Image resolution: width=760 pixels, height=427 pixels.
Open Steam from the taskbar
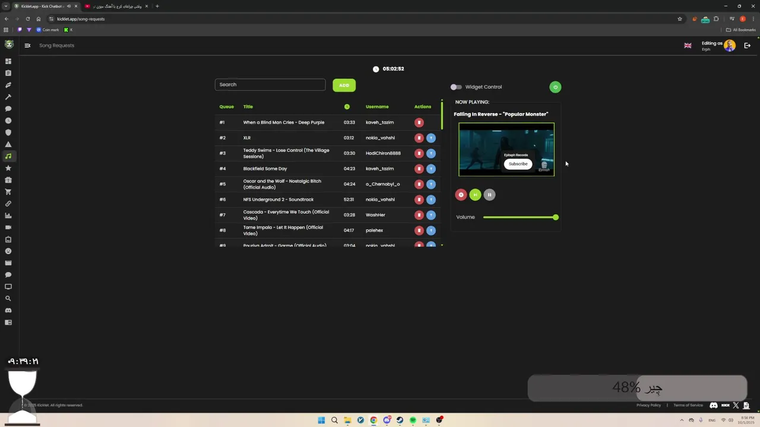coord(400,420)
